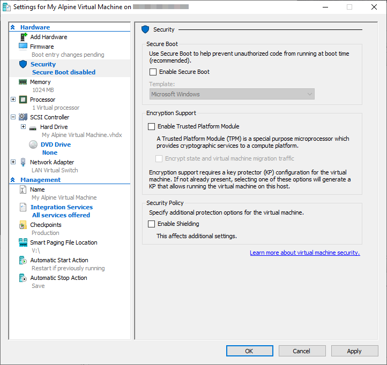Enable Secure Boot checkbox

click(x=153, y=72)
